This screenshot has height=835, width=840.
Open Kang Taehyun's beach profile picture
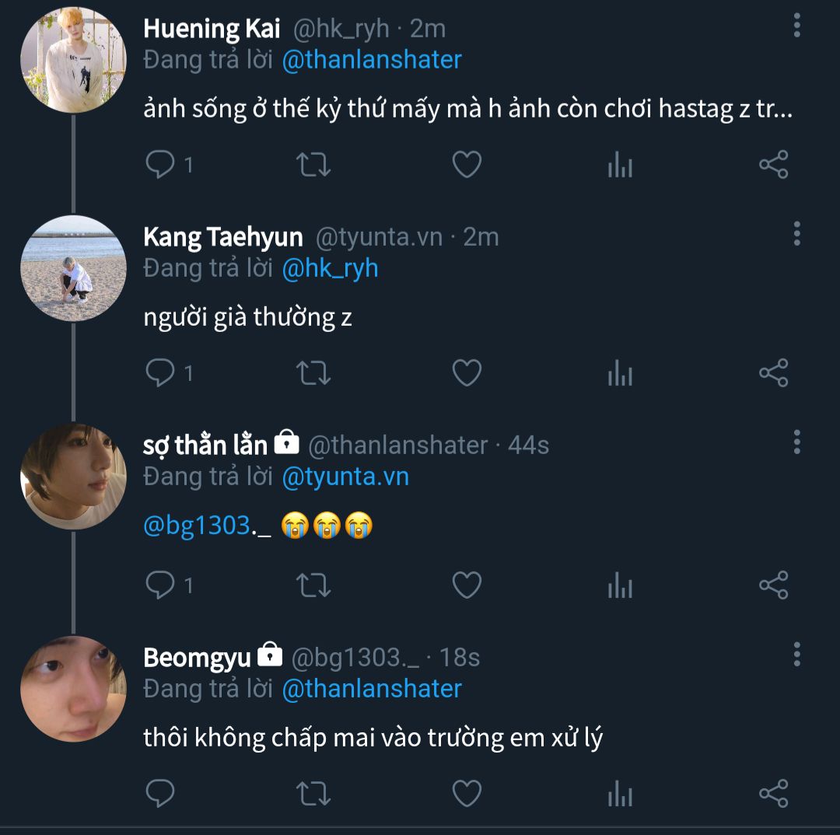click(73, 268)
